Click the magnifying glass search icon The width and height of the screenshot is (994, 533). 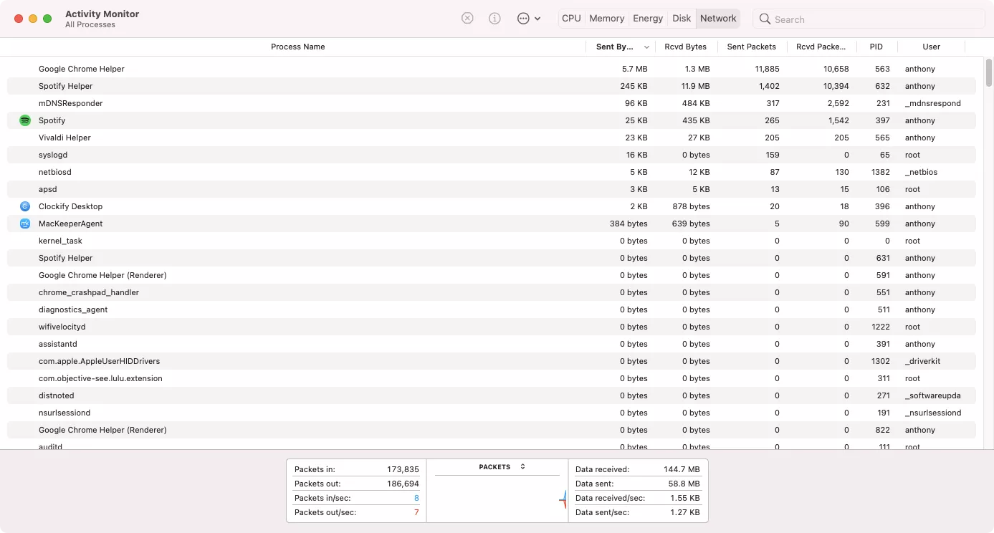(765, 19)
